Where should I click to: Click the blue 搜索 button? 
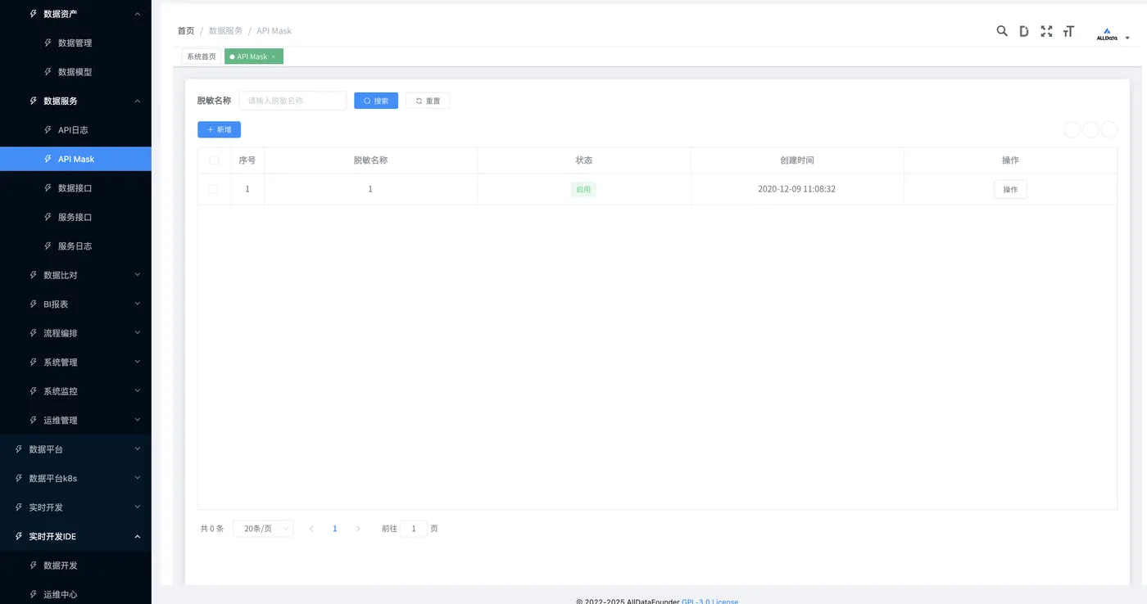click(376, 101)
